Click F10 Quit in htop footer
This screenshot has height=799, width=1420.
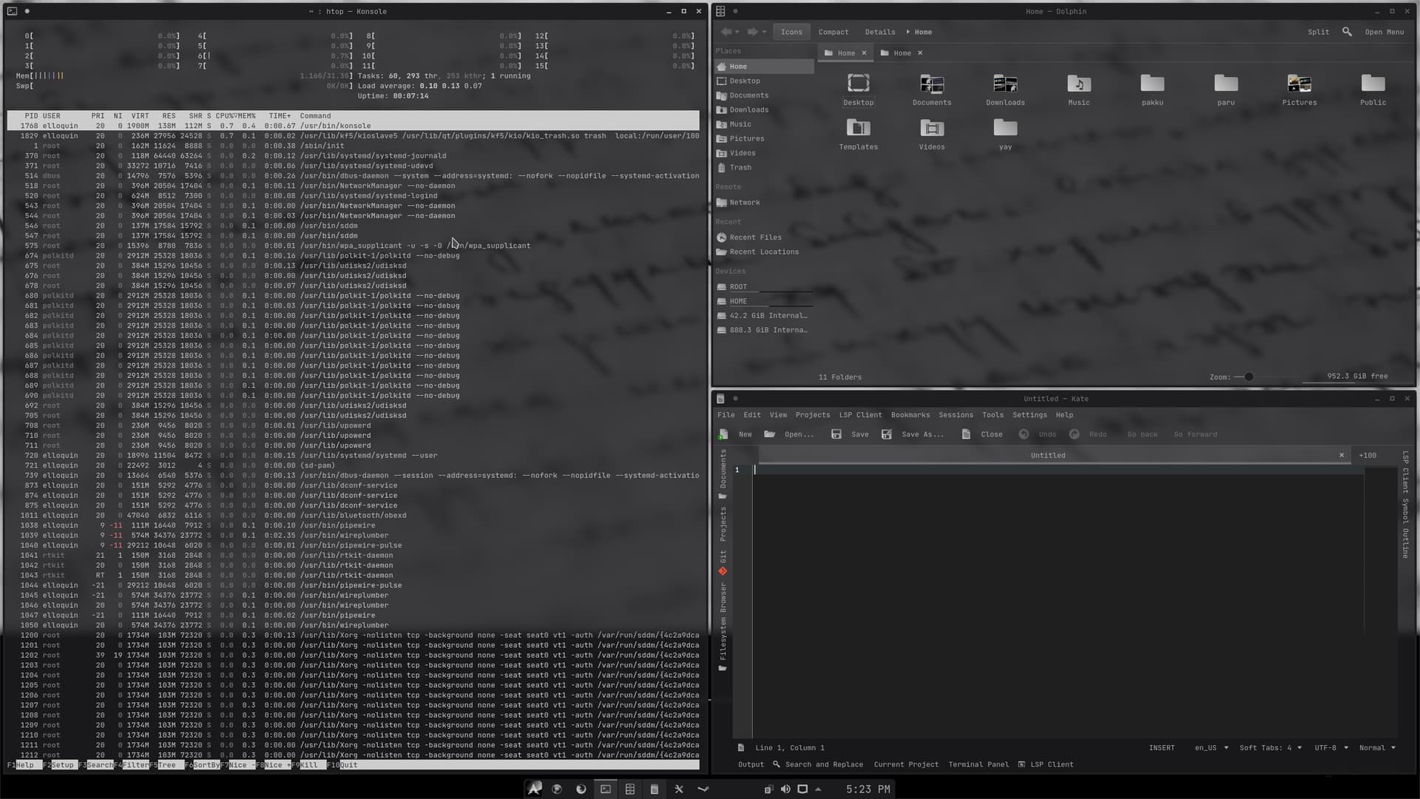point(342,765)
